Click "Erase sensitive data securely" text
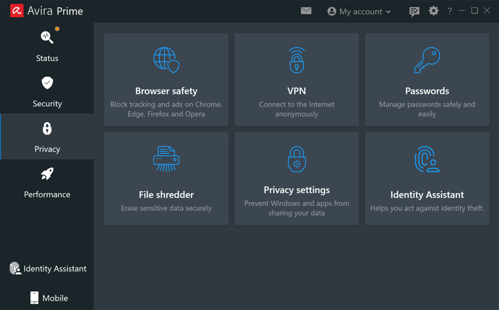 (x=166, y=208)
